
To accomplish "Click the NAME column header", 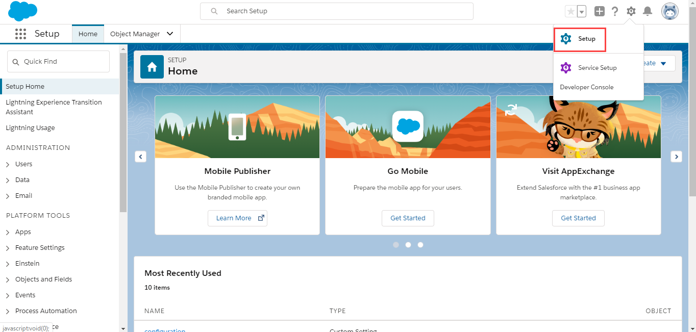I will tap(155, 311).
